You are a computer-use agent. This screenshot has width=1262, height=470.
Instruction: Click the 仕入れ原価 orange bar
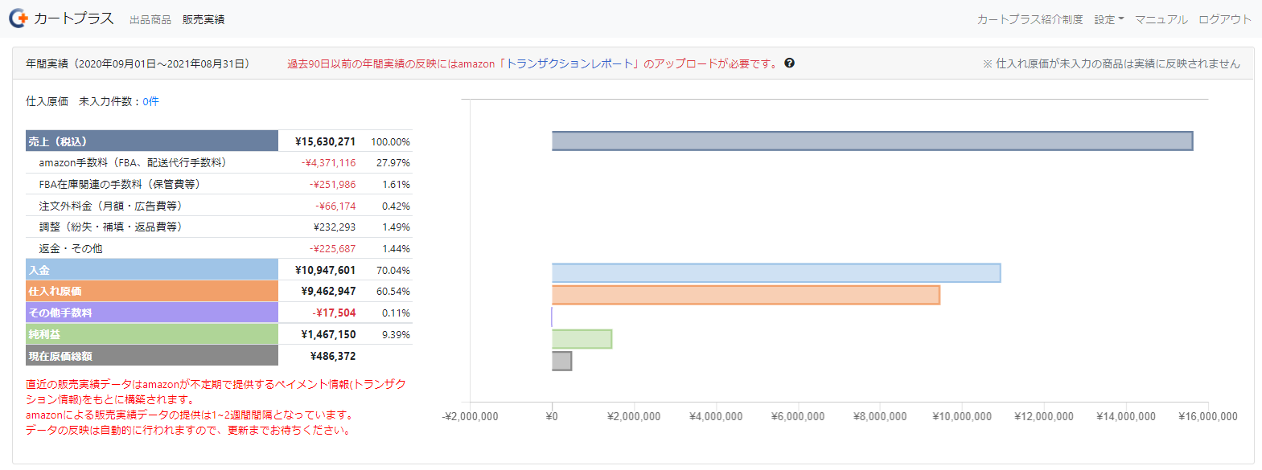click(746, 295)
